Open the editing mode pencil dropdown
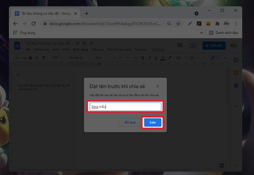The image size is (254, 175). click(214, 58)
